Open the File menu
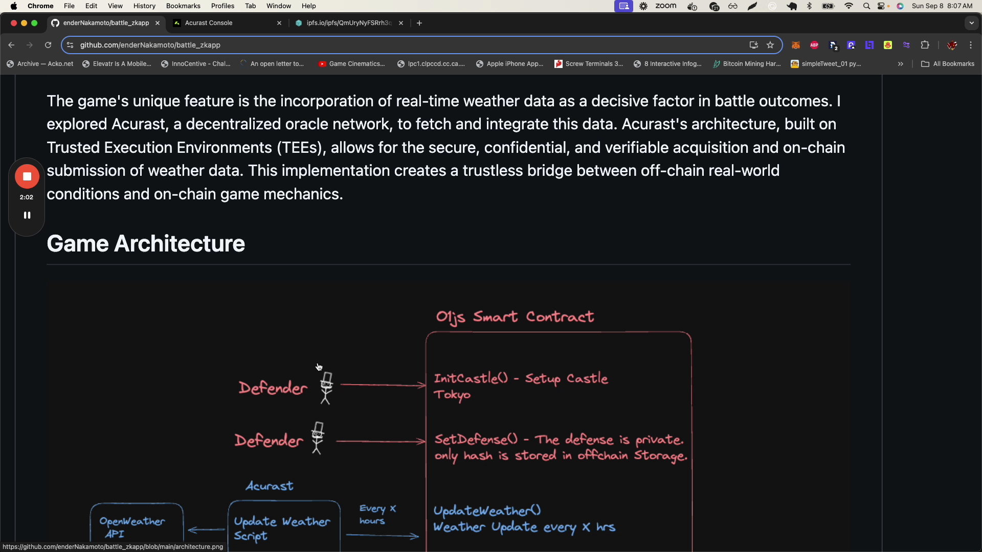This screenshot has width=982, height=552. tap(69, 6)
